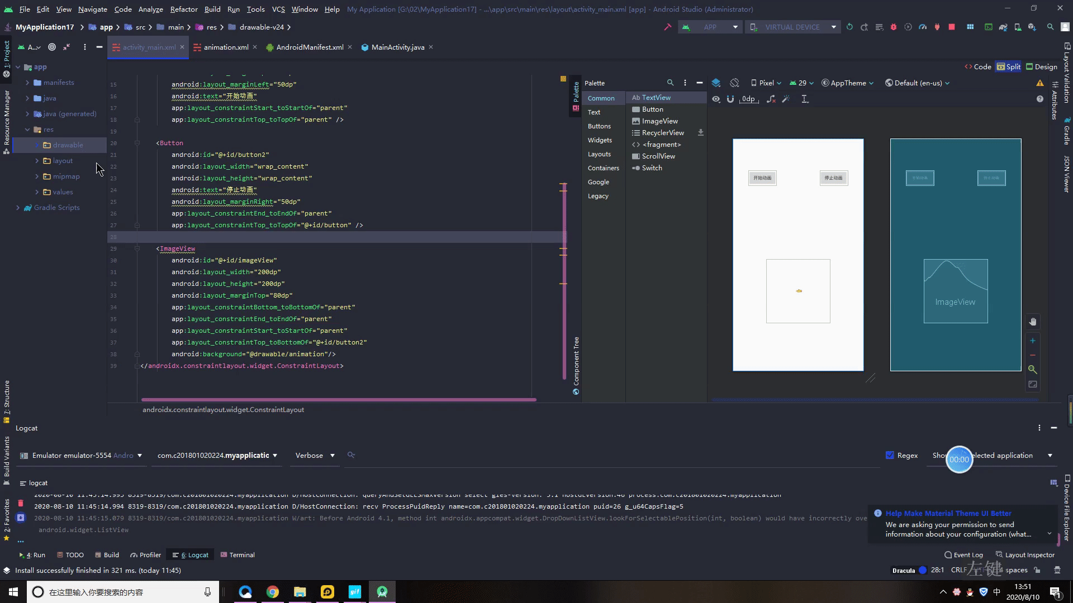Switch to Design view mode

tap(1041, 66)
